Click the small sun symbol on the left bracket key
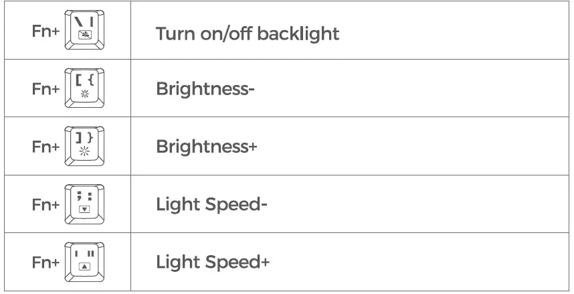The image size is (574, 294). pyautogui.click(x=84, y=94)
